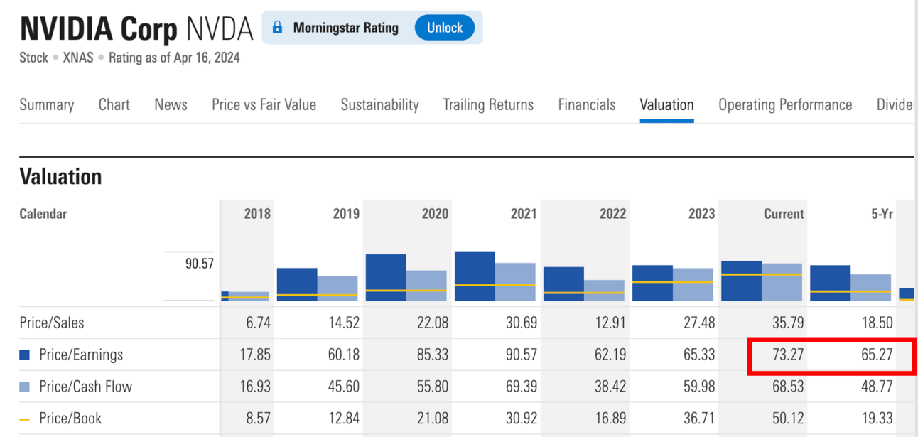This screenshot has height=437, width=918.
Task: Click the 2019 column header
Action: coord(346,214)
